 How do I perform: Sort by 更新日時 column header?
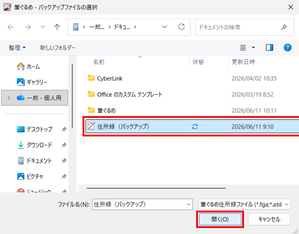pyautogui.click(x=243, y=62)
